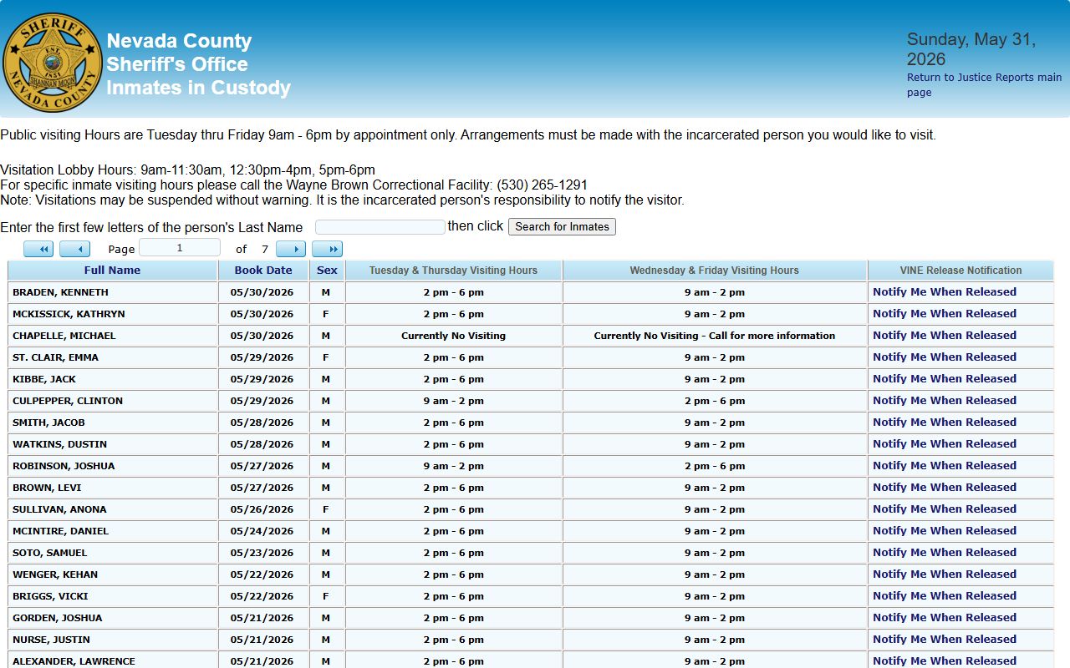Click Tuesday & Thursday Visiting Hours header

pyautogui.click(x=453, y=271)
